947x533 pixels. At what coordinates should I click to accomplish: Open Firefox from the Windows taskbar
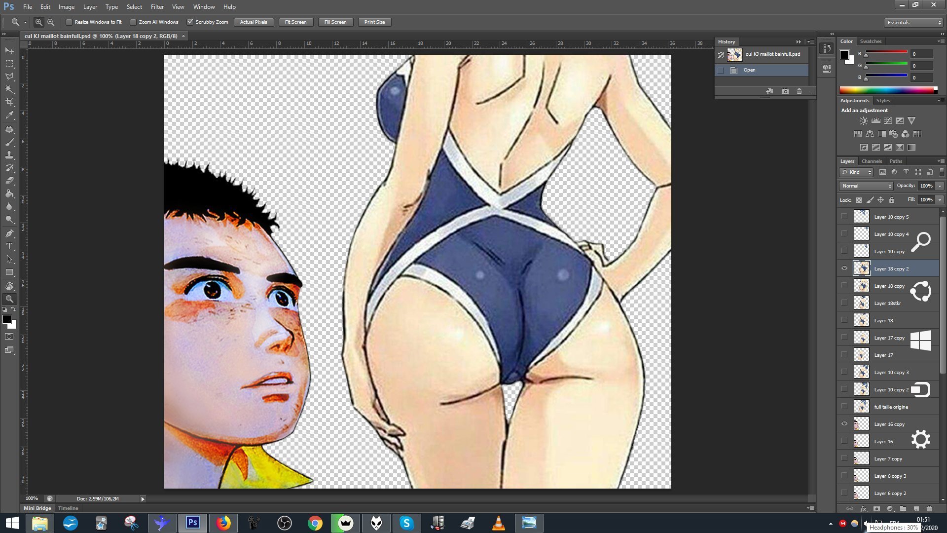223,523
